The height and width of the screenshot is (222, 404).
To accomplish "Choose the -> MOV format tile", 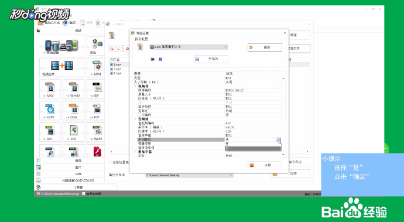I will [50, 111].
